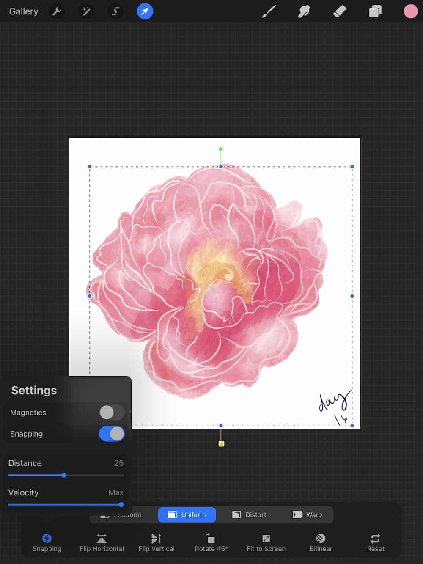423x564 pixels.
Task: Tap Fit to Screen
Action: pos(266,542)
